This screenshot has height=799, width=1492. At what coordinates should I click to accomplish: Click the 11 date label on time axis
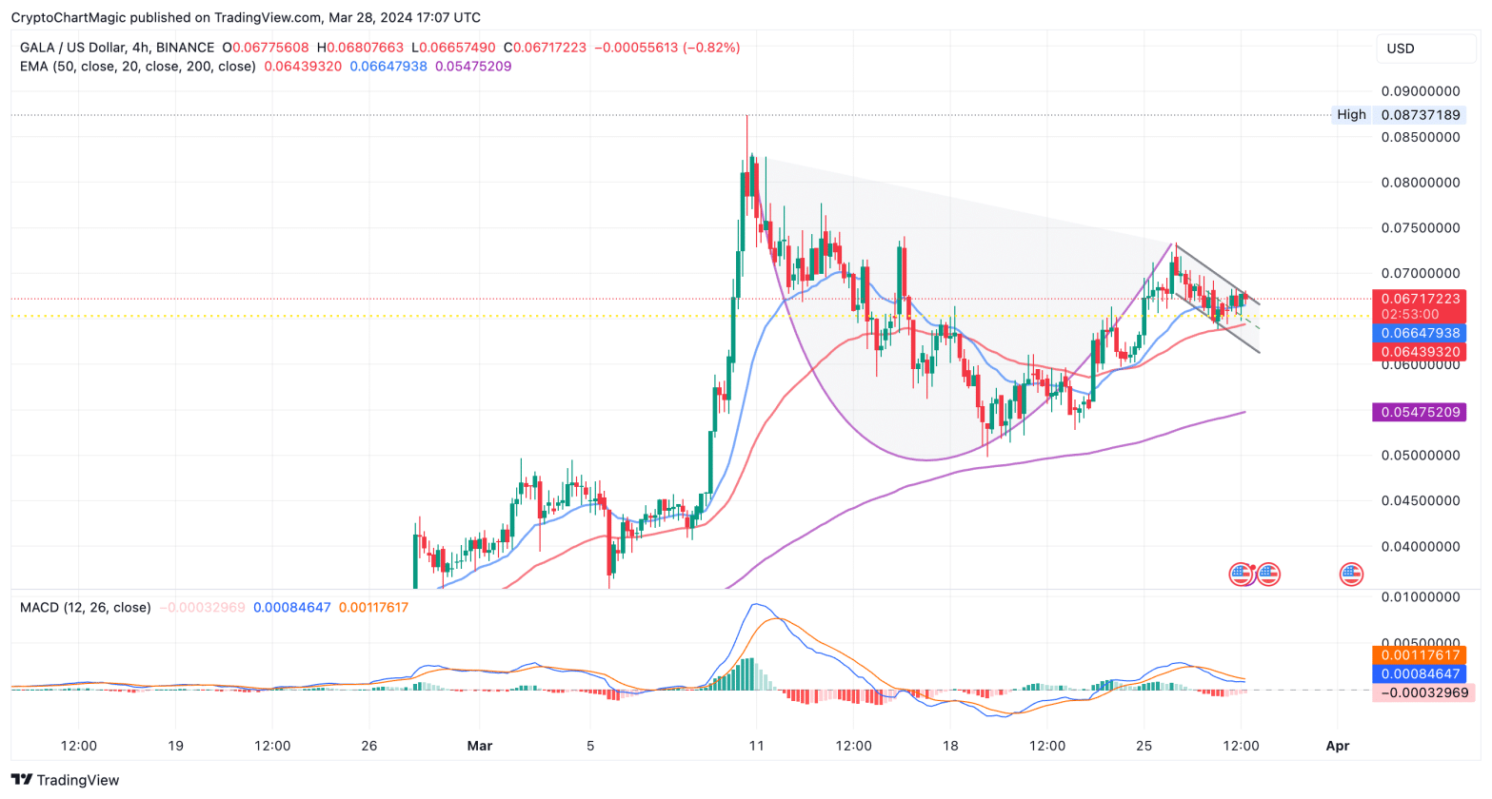pos(756,746)
